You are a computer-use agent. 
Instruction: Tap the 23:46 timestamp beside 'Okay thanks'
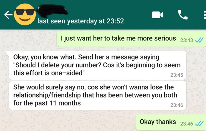(x=187, y=124)
